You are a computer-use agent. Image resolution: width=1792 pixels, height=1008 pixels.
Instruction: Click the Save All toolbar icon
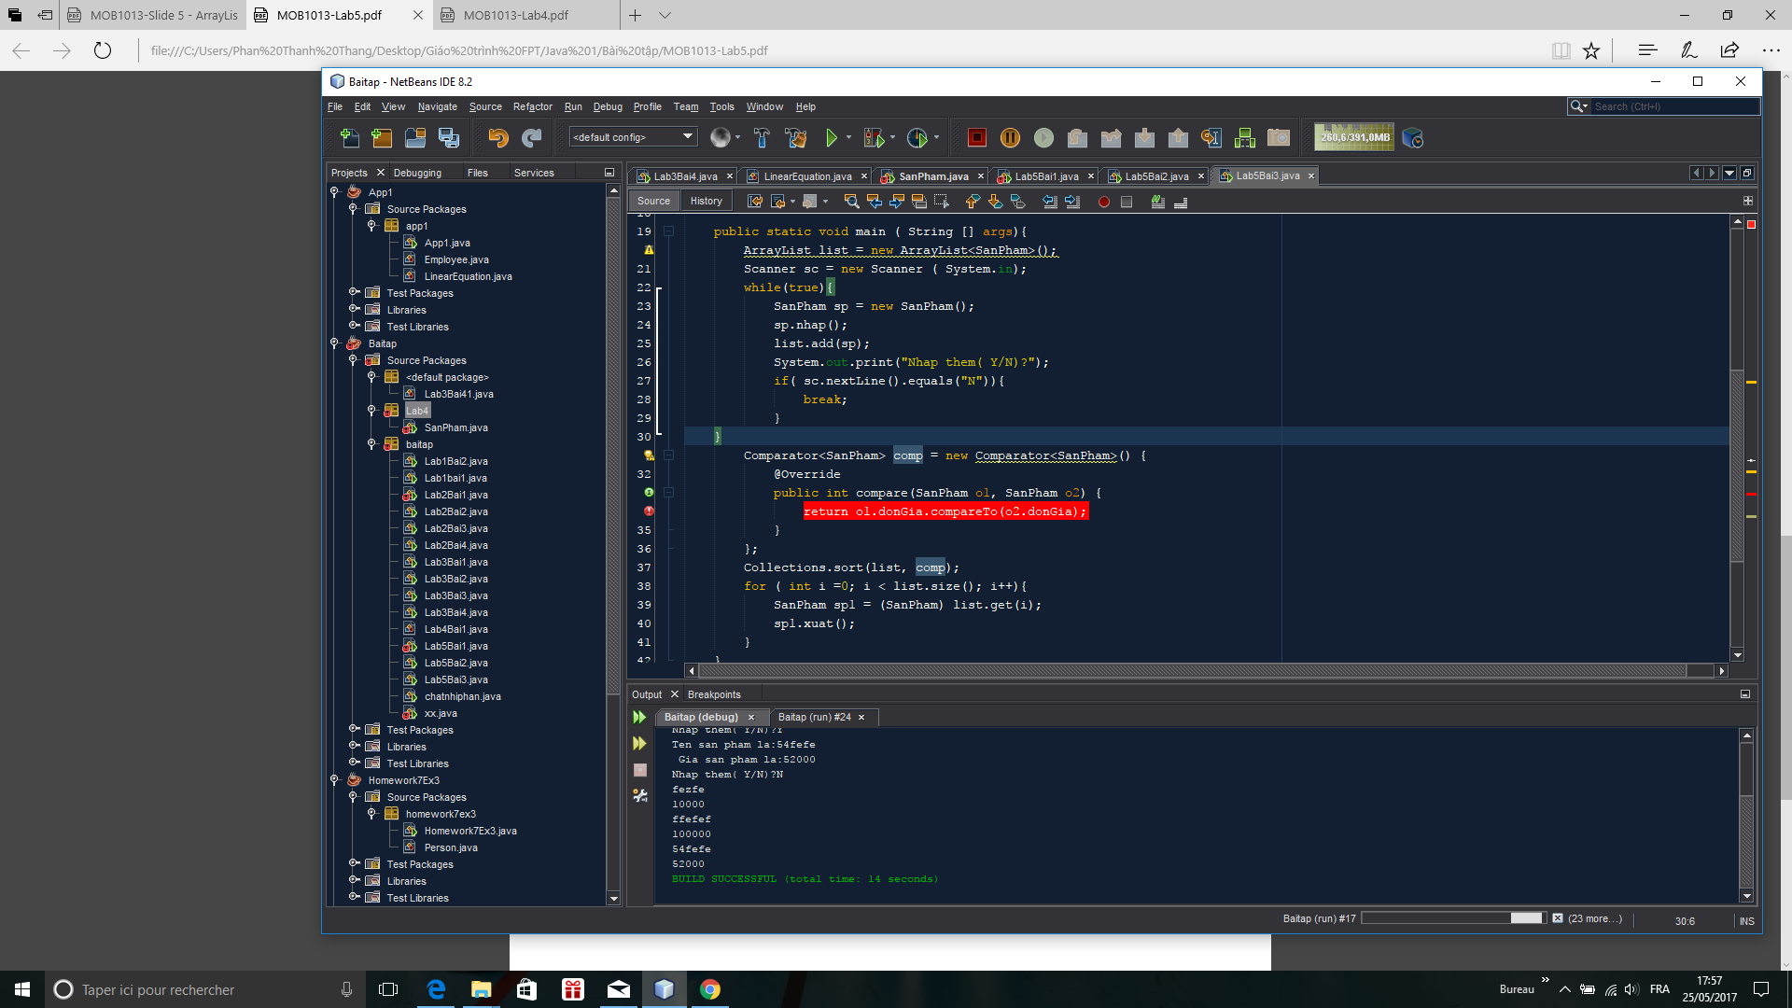pos(449,138)
